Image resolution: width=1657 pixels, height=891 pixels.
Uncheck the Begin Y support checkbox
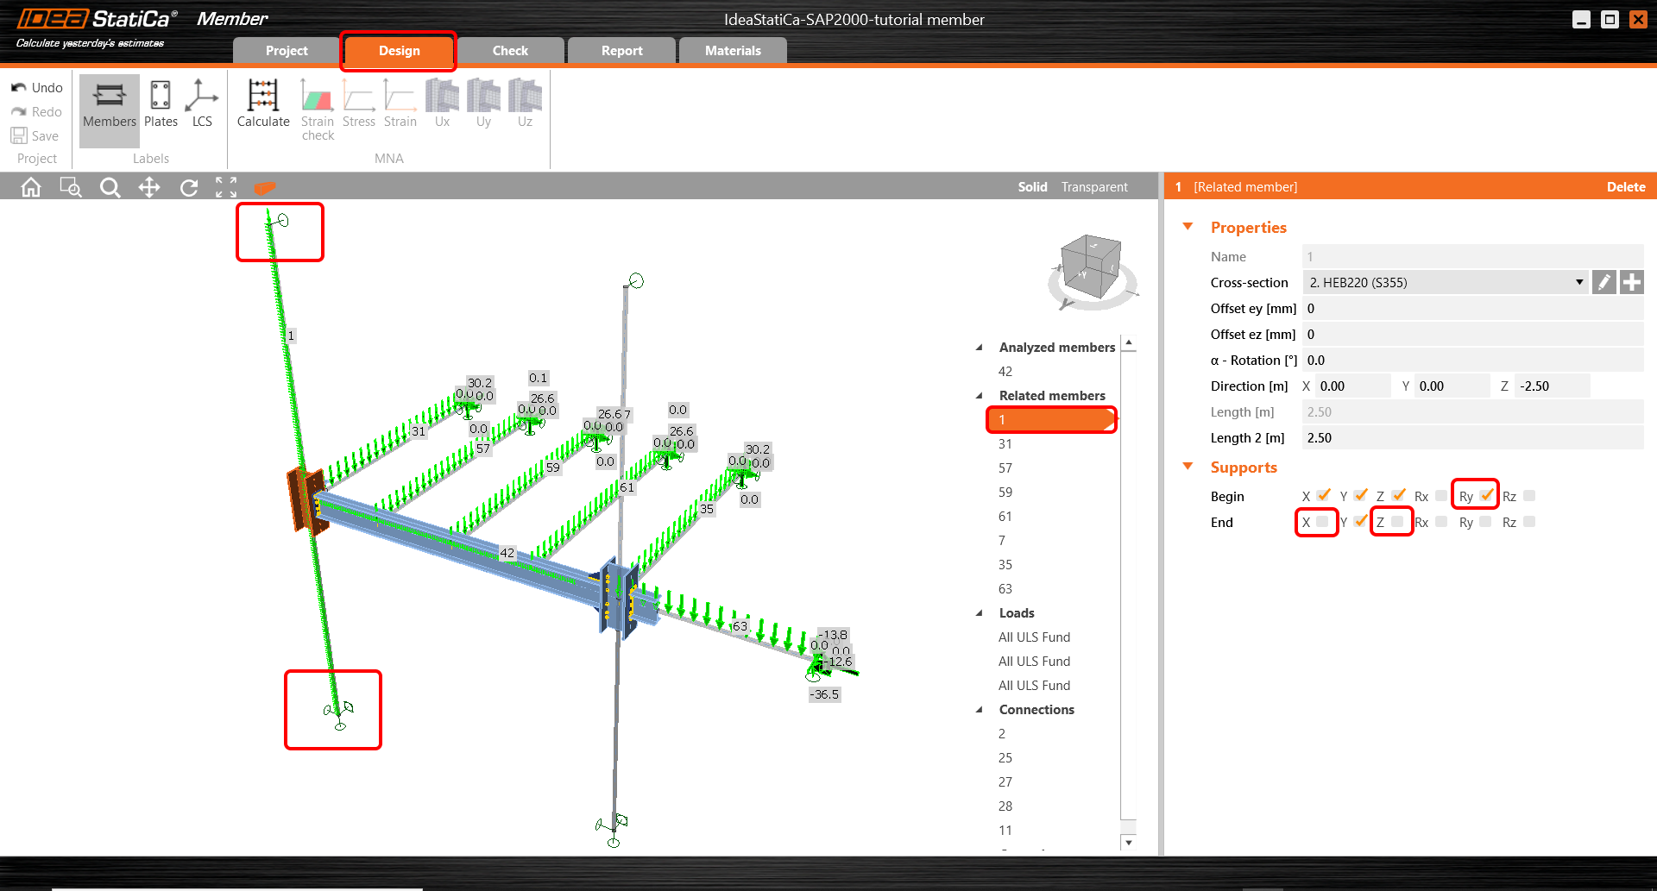tap(1361, 495)
